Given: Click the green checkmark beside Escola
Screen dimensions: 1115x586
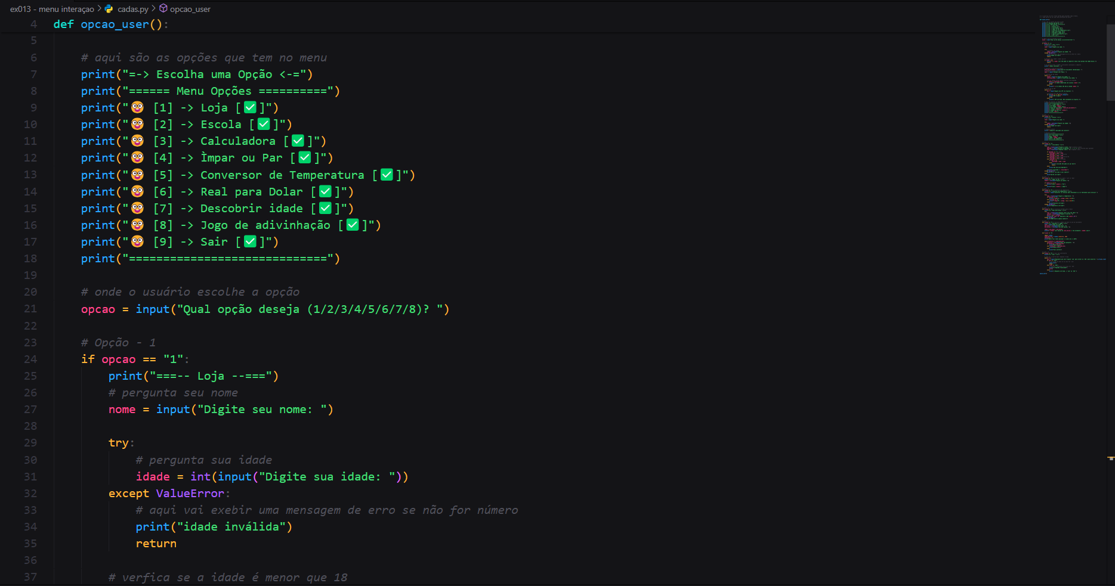Looking at the screenshot, I should pyautogui.click(x=263, y=124).
